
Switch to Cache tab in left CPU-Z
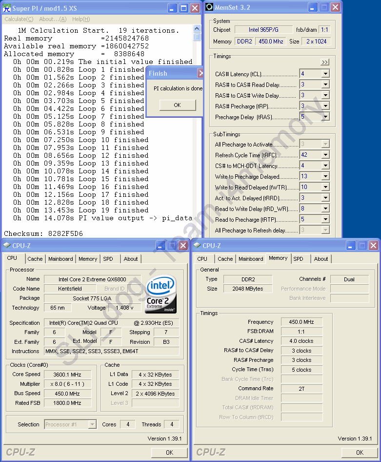coord(35,259)
